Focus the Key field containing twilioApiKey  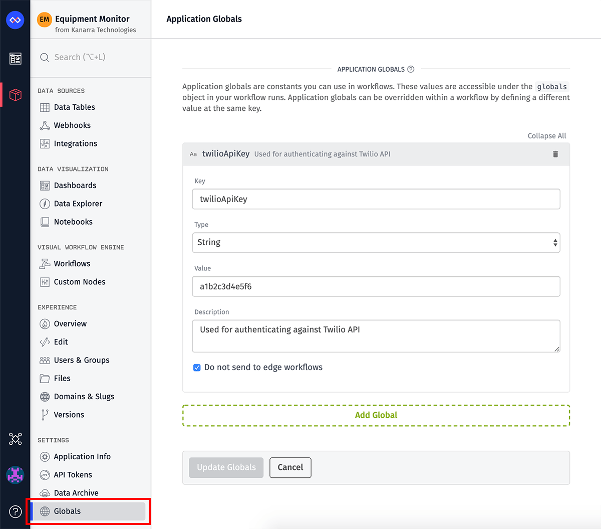[x=376, y=199]
